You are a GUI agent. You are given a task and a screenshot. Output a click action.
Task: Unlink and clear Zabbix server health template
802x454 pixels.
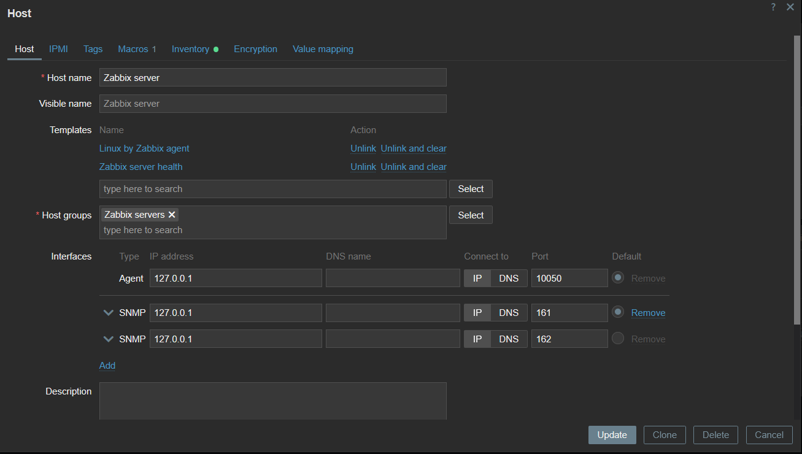414,167
